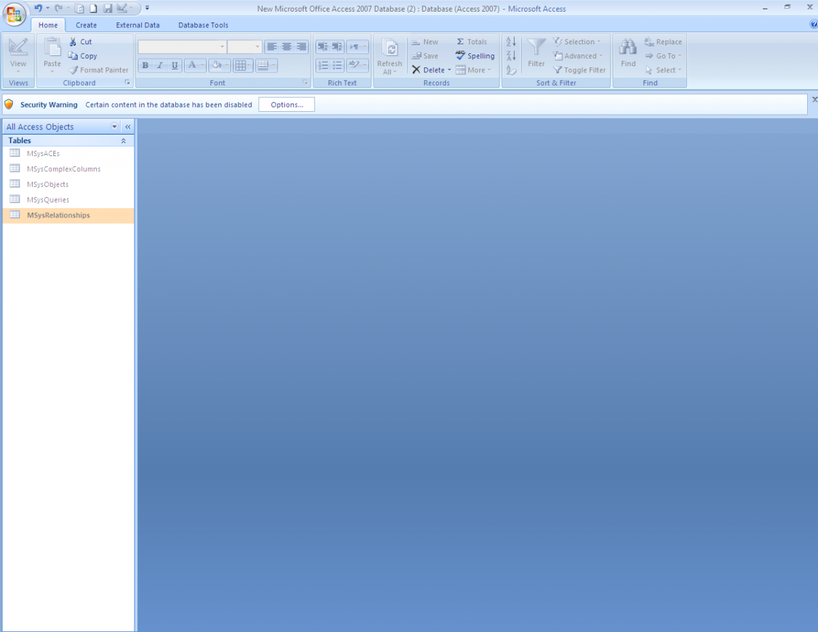Sort descending Z to A
818x632 pixels.
511,56
